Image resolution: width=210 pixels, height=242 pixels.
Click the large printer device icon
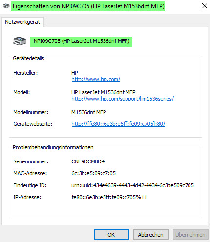[20, 41]
